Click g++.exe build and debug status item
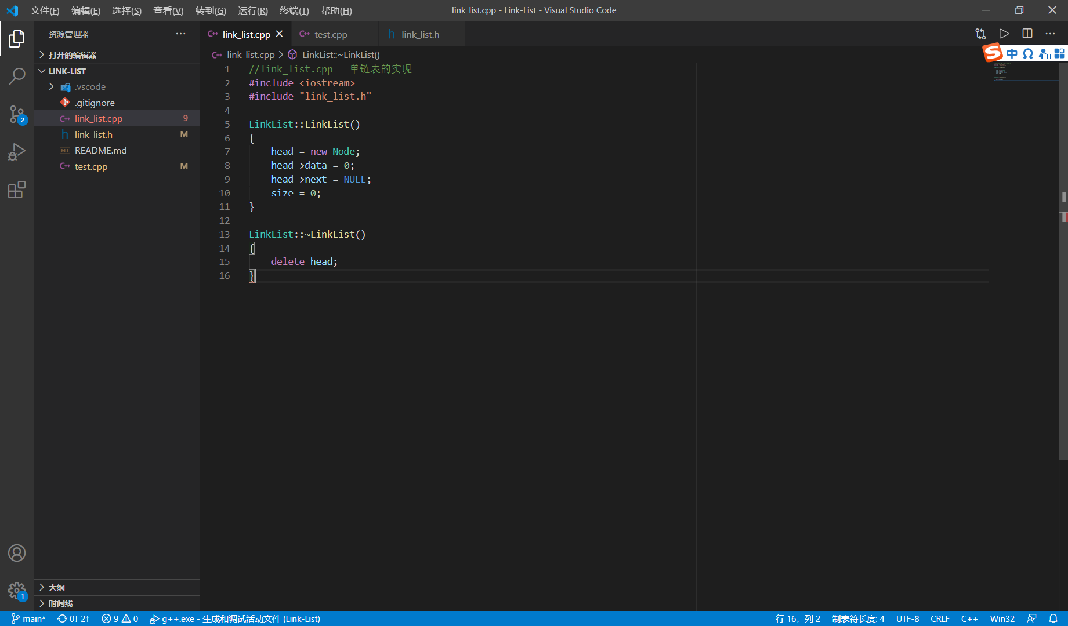Screen dimensions: 1068x626 coord(235,618)
